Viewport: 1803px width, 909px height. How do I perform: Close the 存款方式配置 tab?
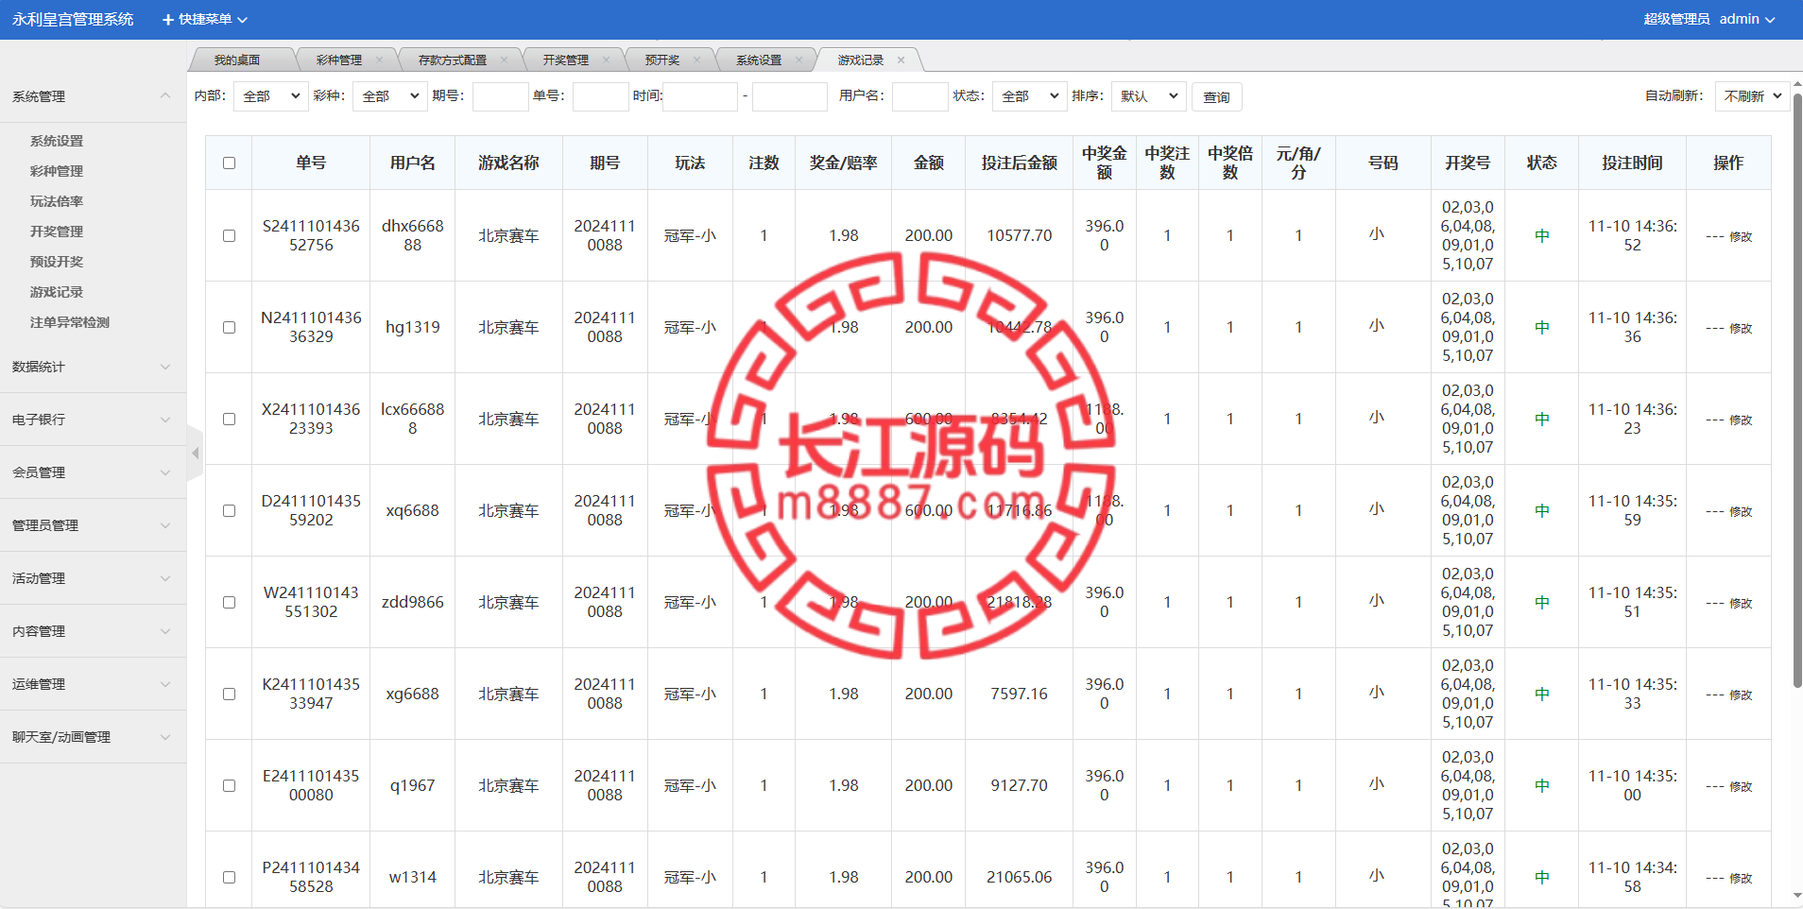point(505,60)
